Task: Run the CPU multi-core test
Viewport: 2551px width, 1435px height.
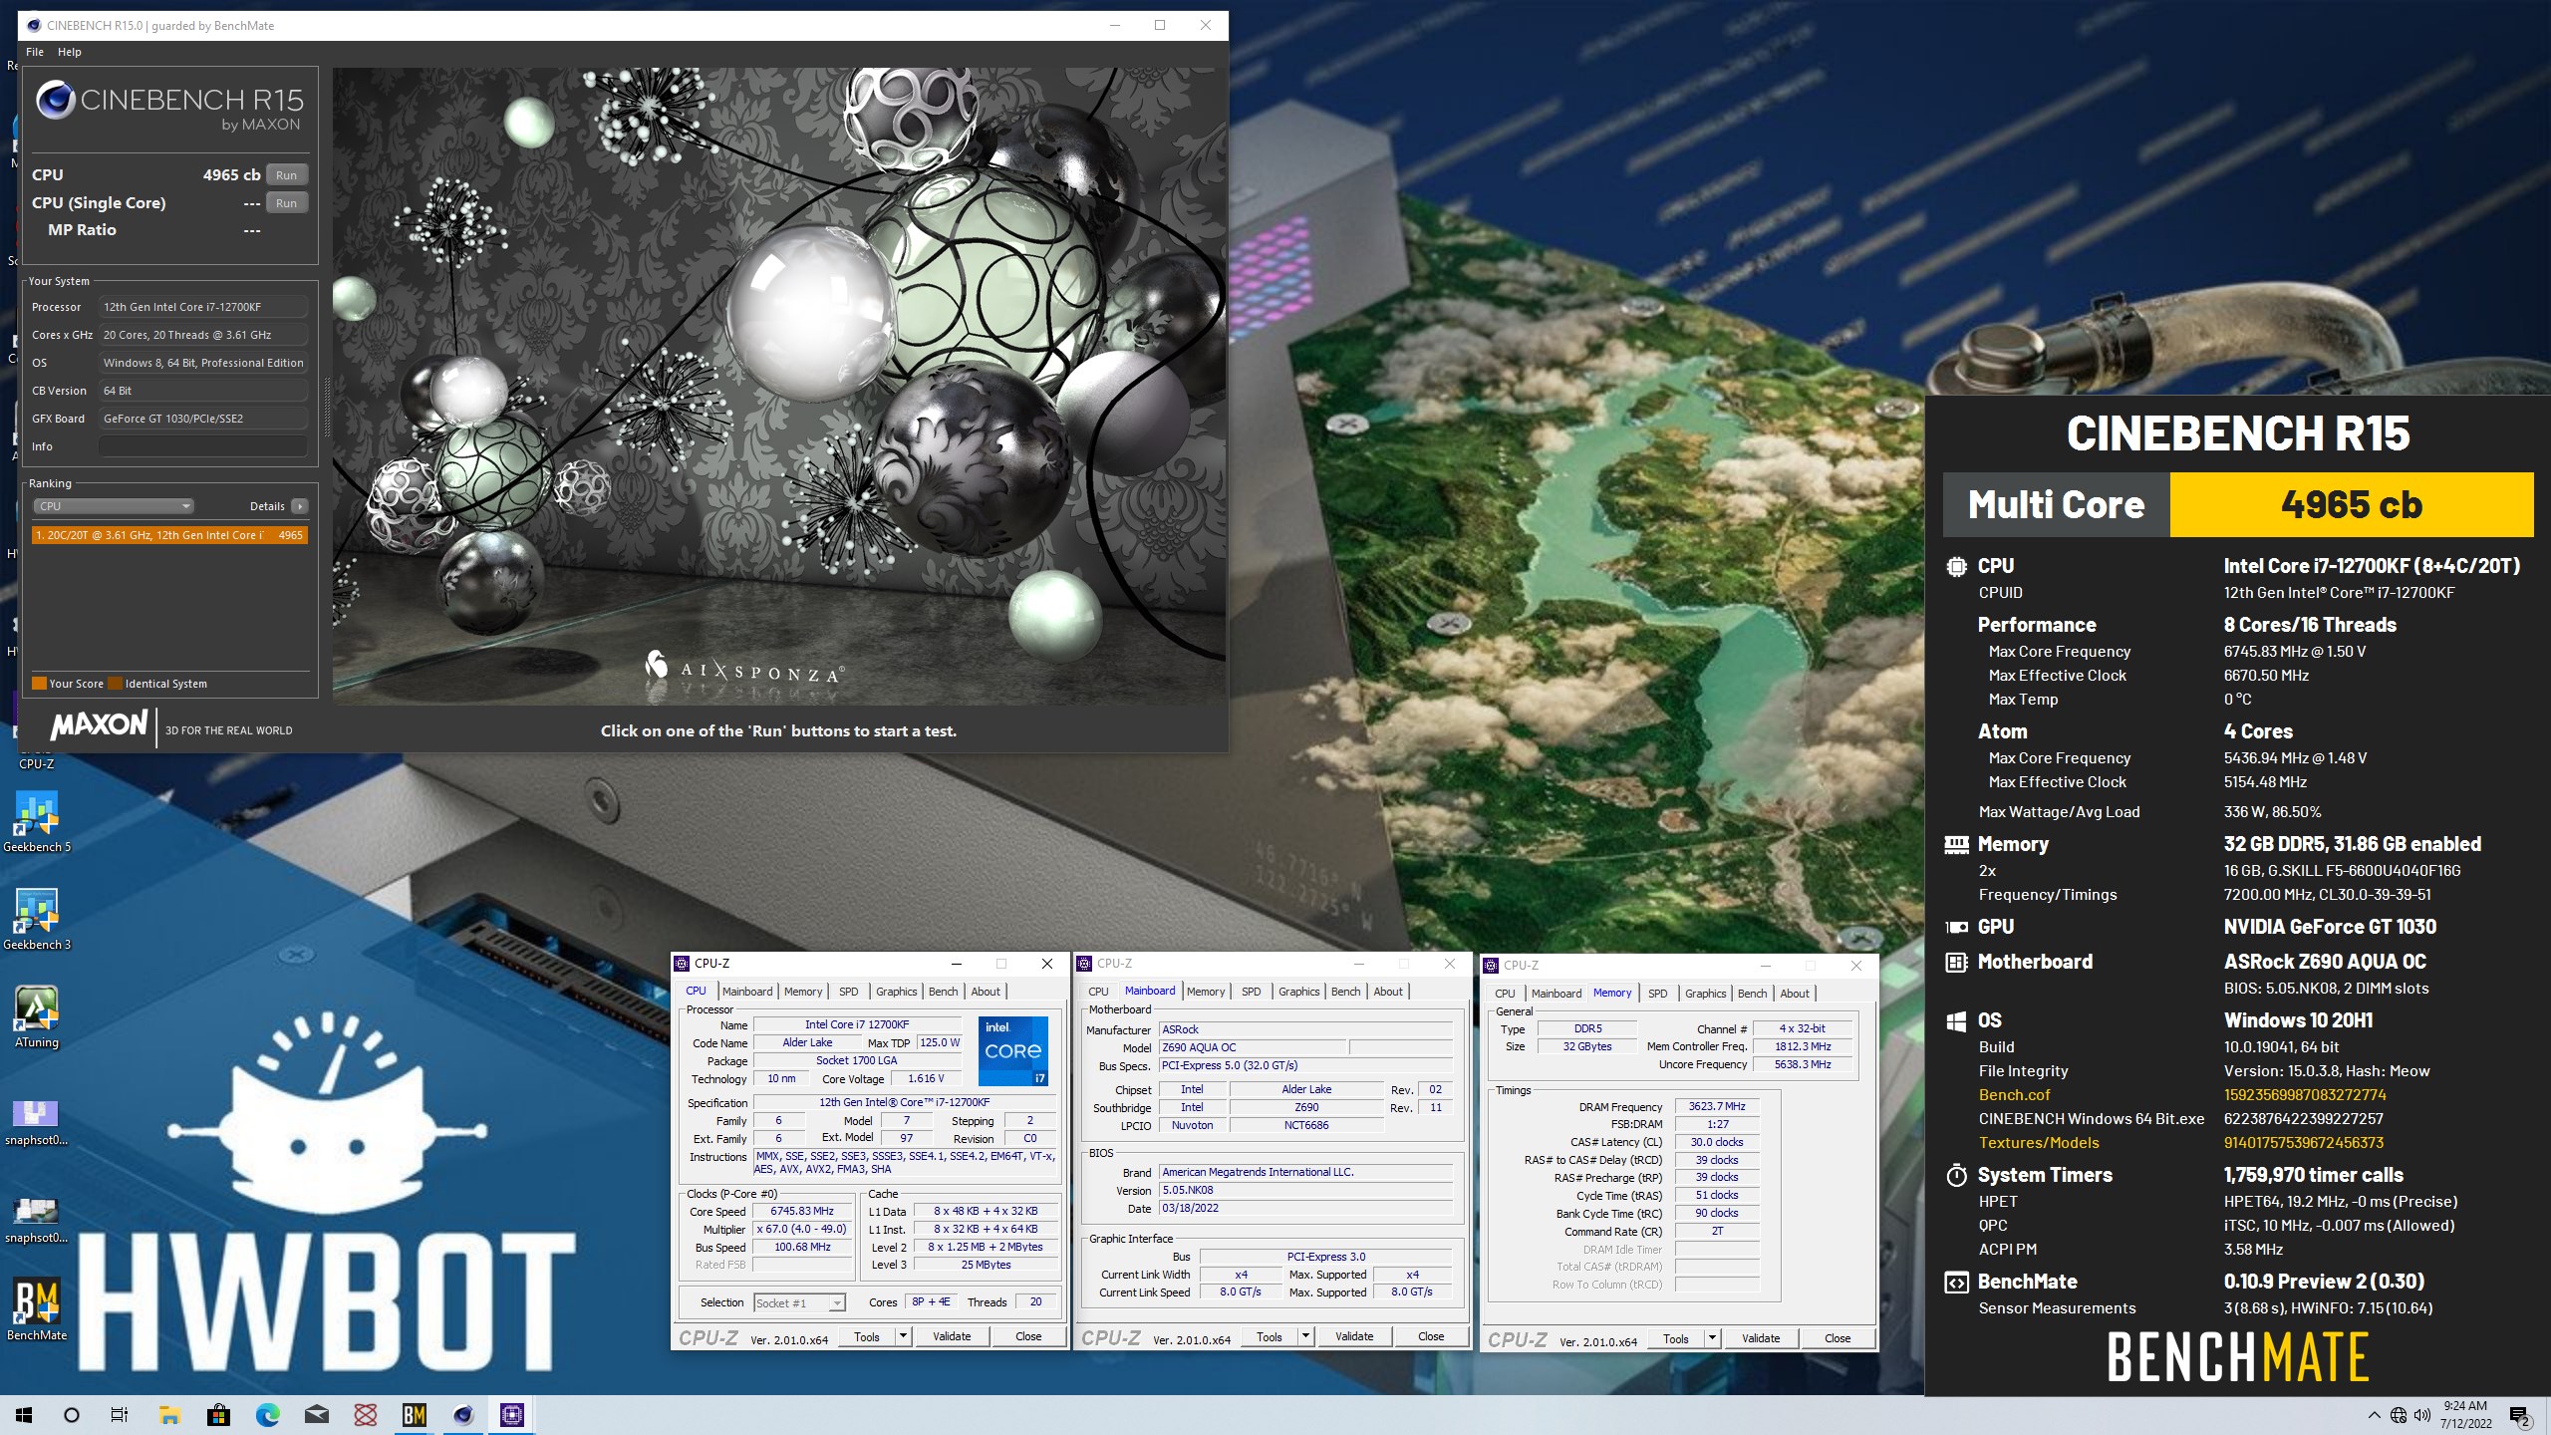Action: [x=287, y=175]
